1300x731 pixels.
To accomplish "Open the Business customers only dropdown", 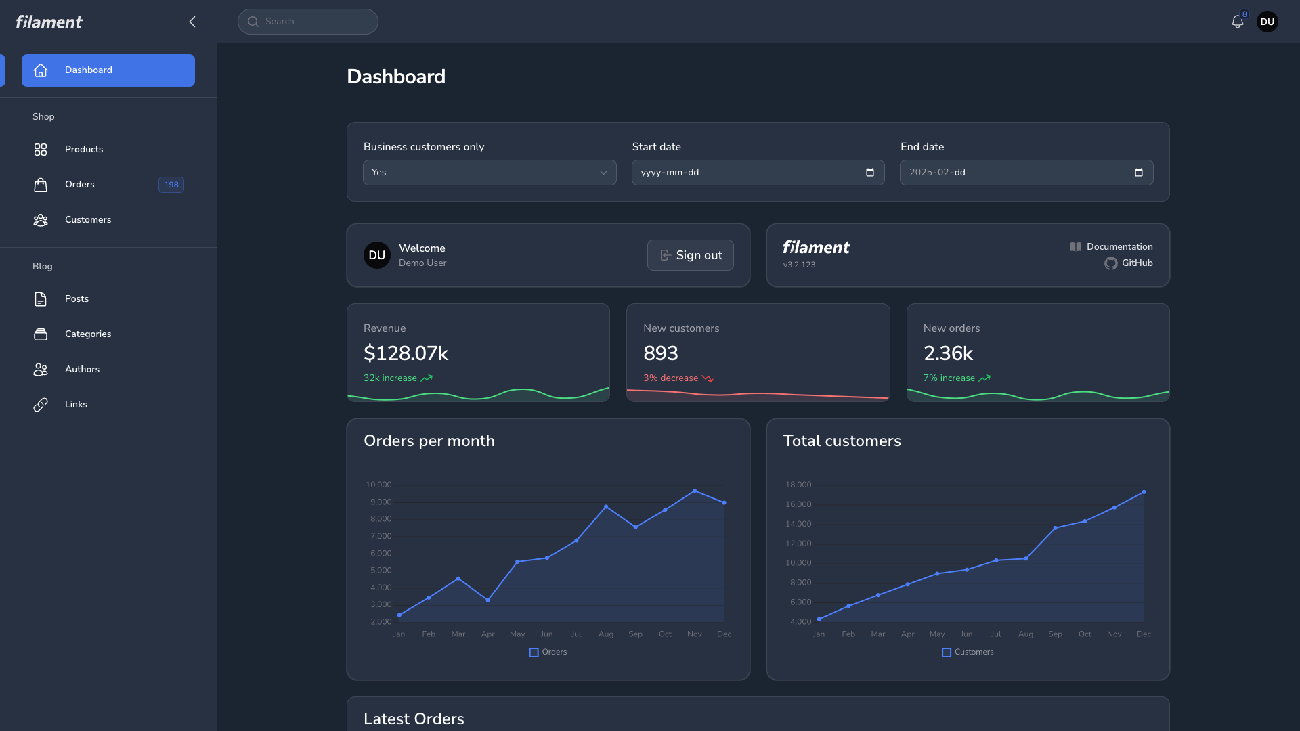I will (x=490, y=173).
